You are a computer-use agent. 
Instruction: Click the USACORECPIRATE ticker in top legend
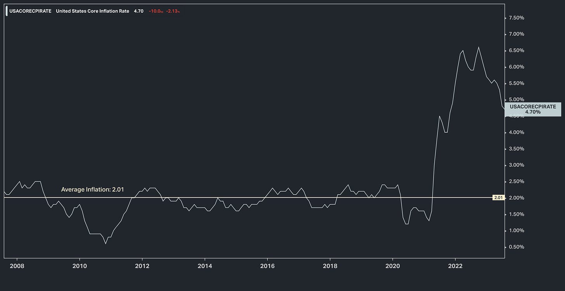point(30,11)
